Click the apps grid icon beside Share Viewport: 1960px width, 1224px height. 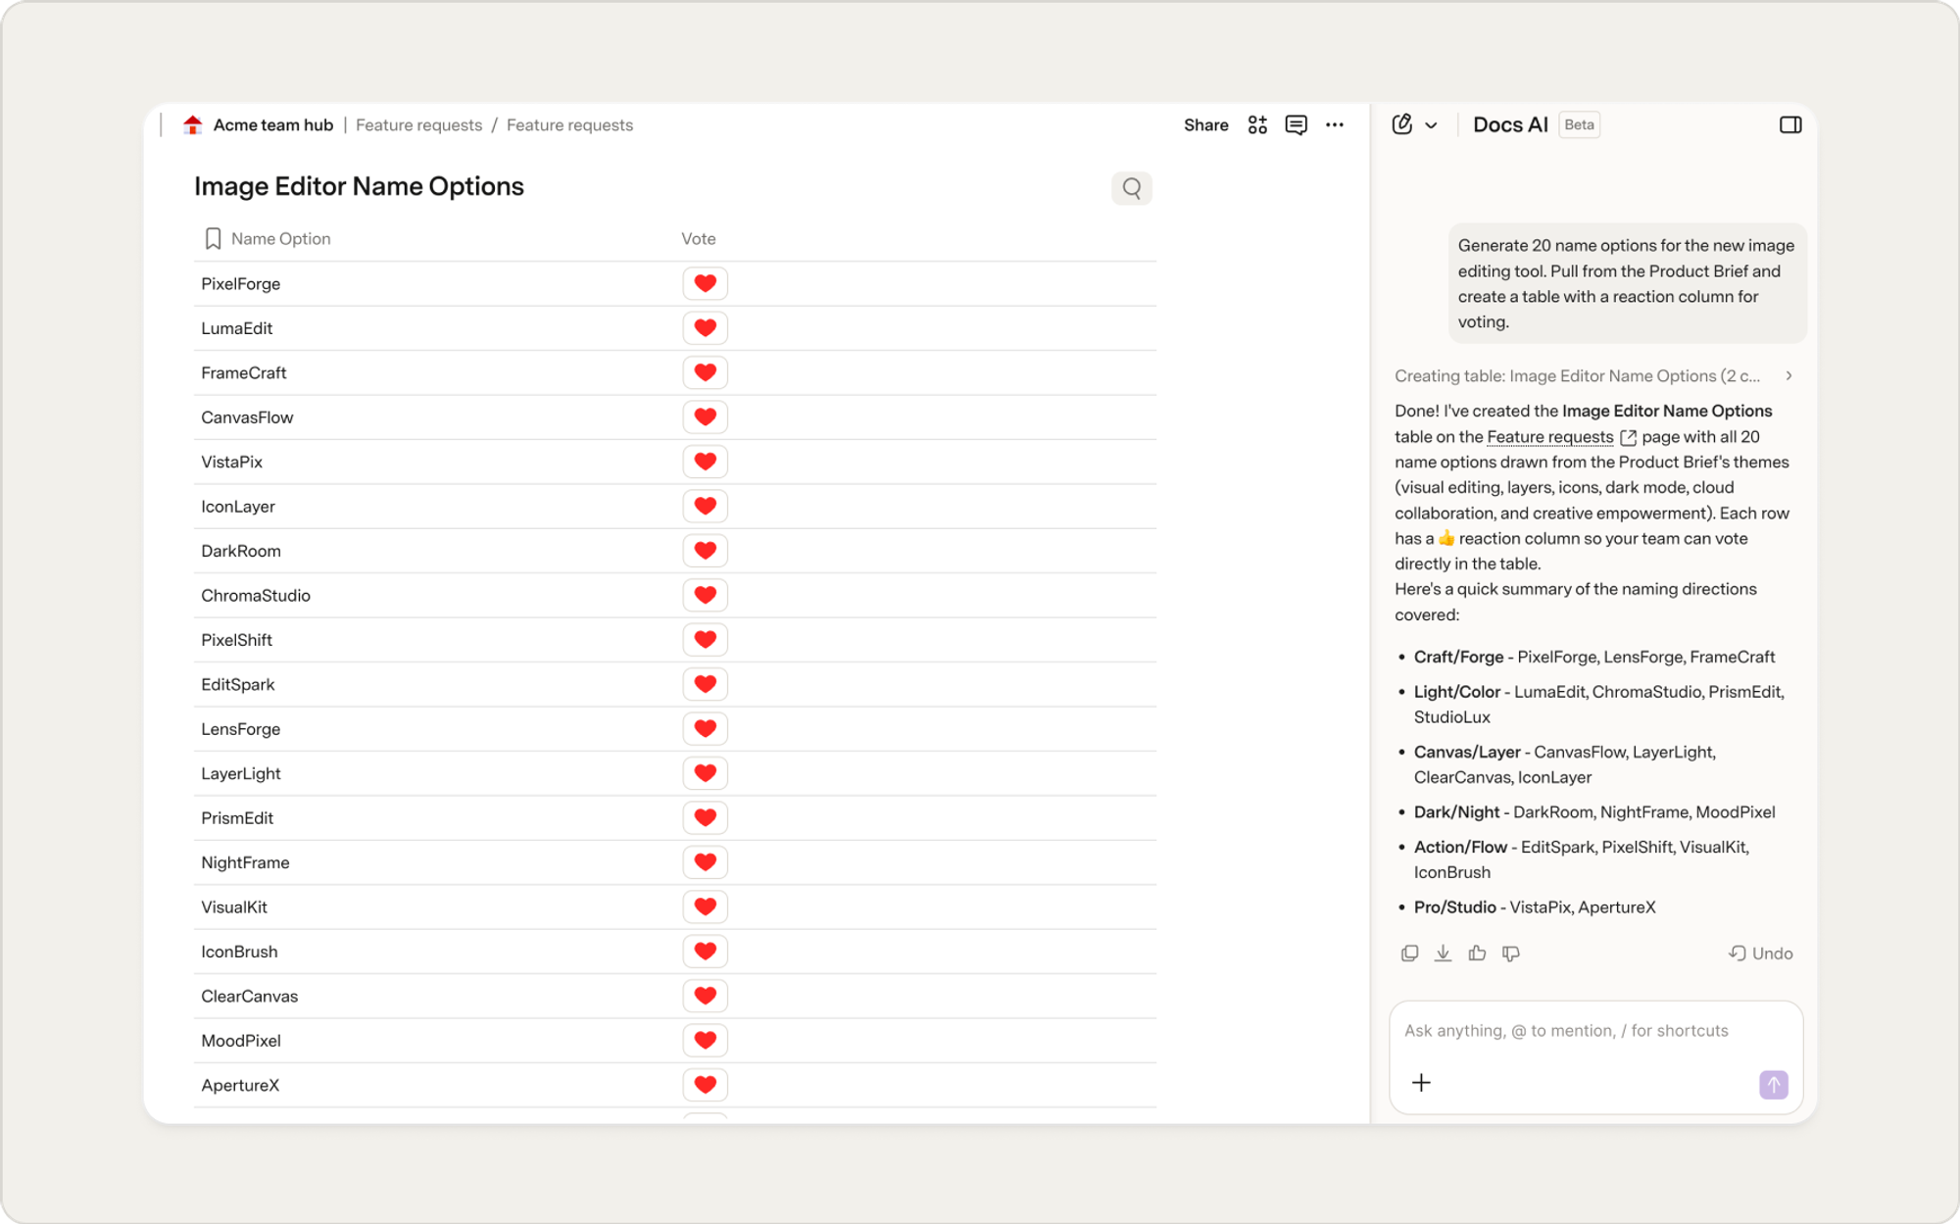tap(1257, 125)
